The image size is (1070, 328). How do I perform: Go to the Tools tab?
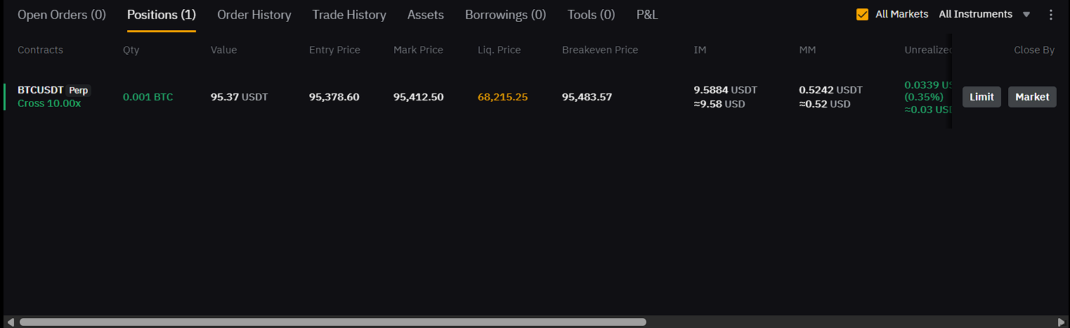pos(591,15)
